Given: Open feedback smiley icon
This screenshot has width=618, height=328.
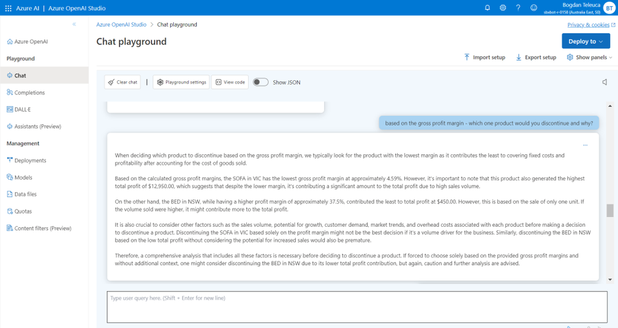Looking at the screenshot, I should (533, 7).
